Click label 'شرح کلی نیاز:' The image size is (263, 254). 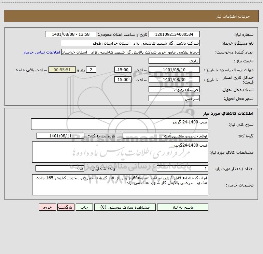coord(241,124)
